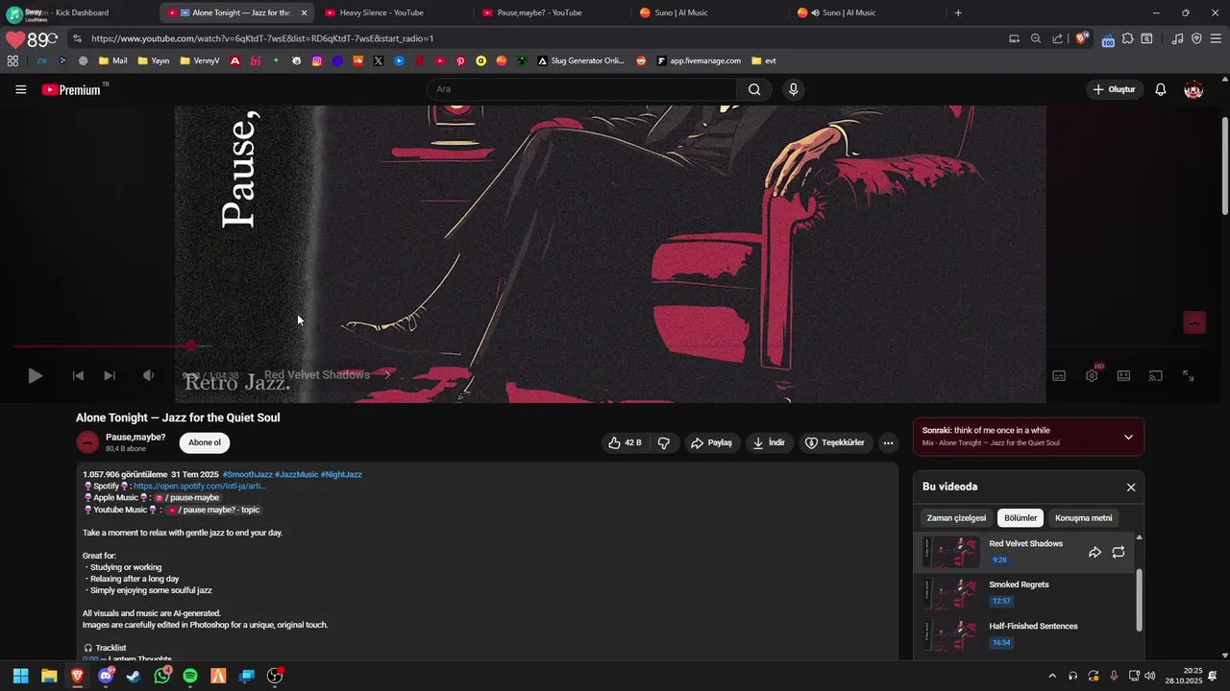The width and height of the screenshot is (1230, 691).
Task: Show hidden system tray icons
Action: 1052,676
